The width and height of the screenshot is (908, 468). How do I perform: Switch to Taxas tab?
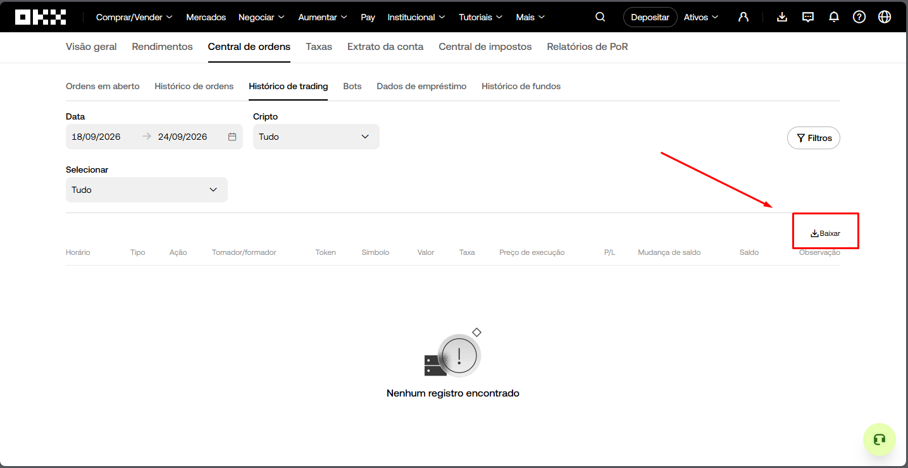(x=319, y=47)
